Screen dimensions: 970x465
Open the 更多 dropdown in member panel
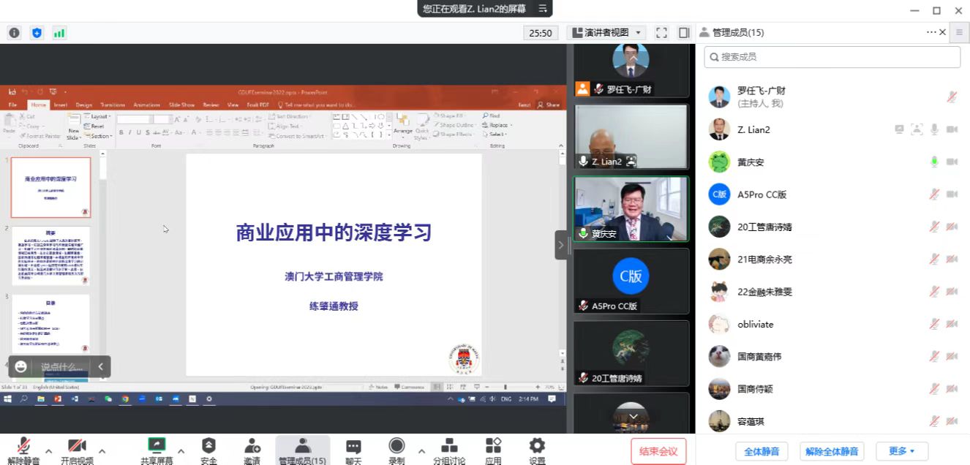tap(901, 451)
